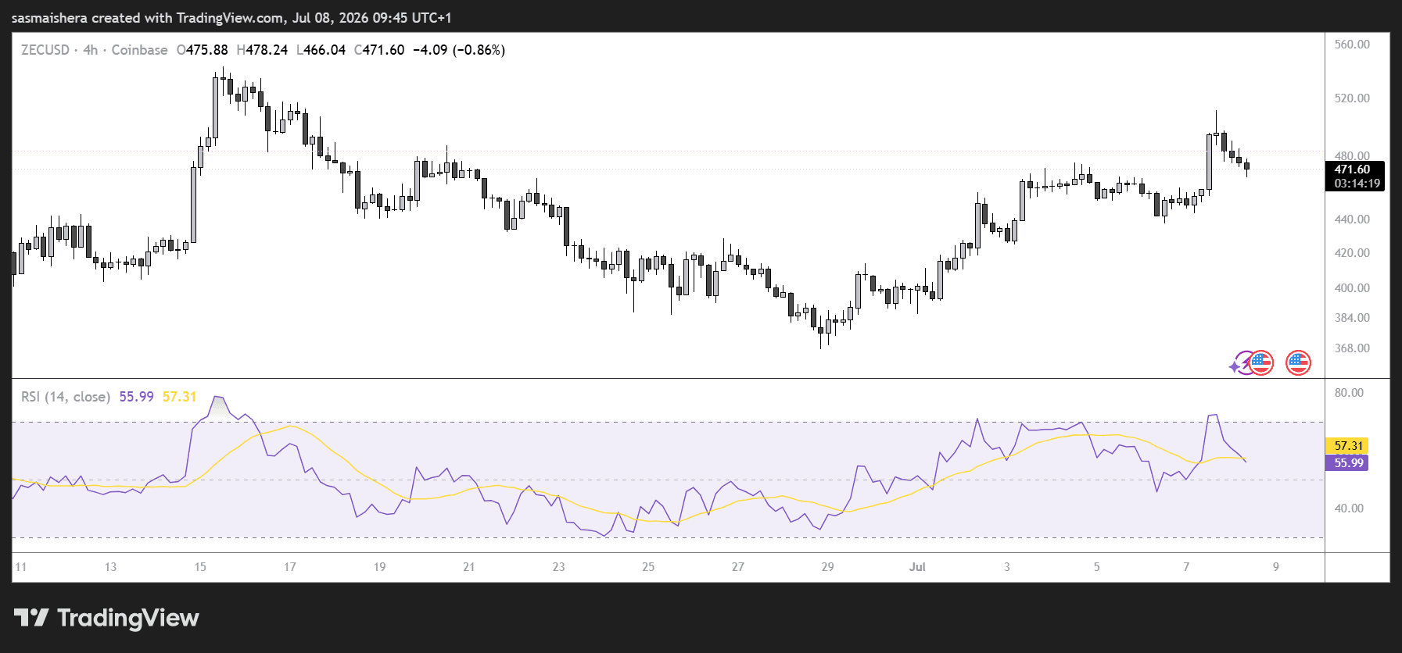Viewport: 1402px width, 653px height.
Task: Click the 560.00 level on price scale
Action: point(1352,45)
